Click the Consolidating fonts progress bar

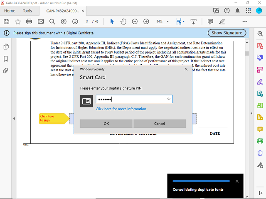(201, 181)
